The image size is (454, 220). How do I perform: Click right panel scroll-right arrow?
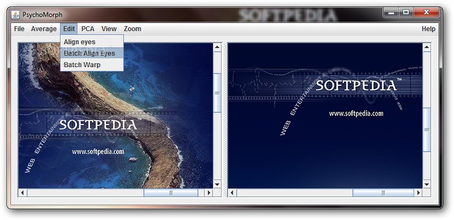click(x=418, y=193)
